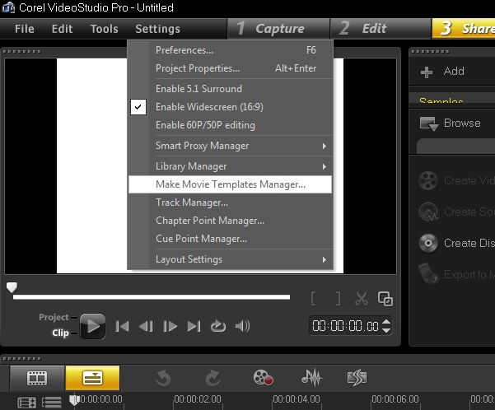Toggle Enable 5.1 Surround option
The image size is (495, 410).
pos(230,89)
